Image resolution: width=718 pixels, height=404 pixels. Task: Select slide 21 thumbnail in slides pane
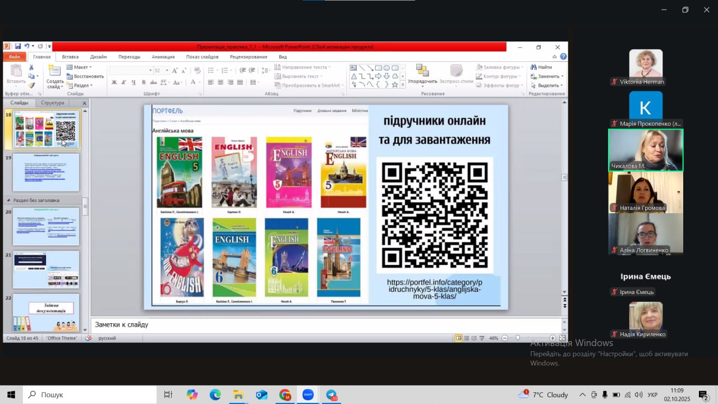pos(46,269)
